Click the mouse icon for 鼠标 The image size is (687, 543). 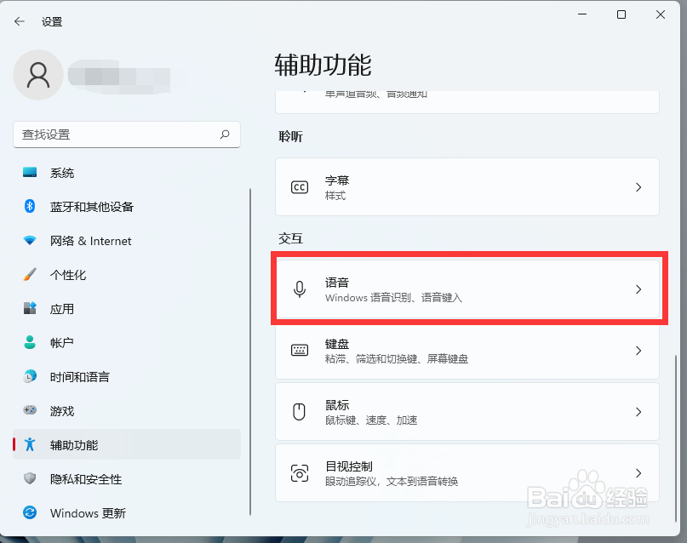click(x=300, y=412)
